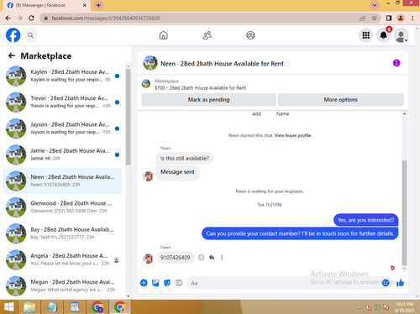Image resolution: width=420 pixels, height=314 pixels.
Task: Open Bay conversation in the chat list
Action: pyautogui.click(x=62, y=233)
